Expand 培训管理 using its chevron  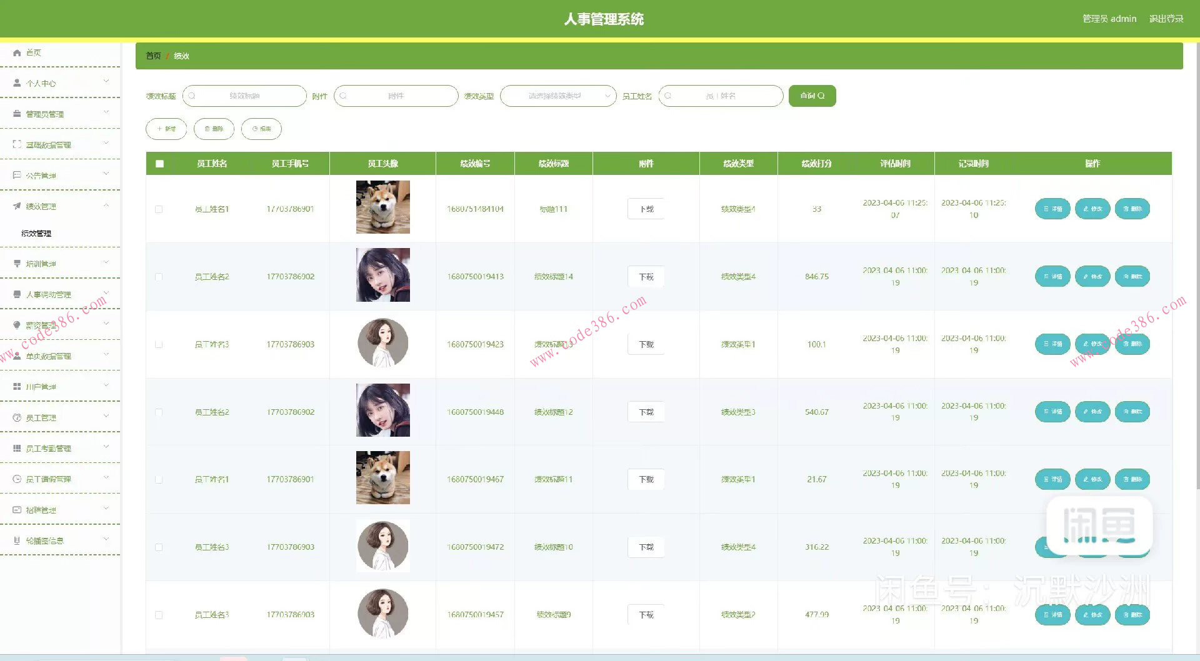106,262
